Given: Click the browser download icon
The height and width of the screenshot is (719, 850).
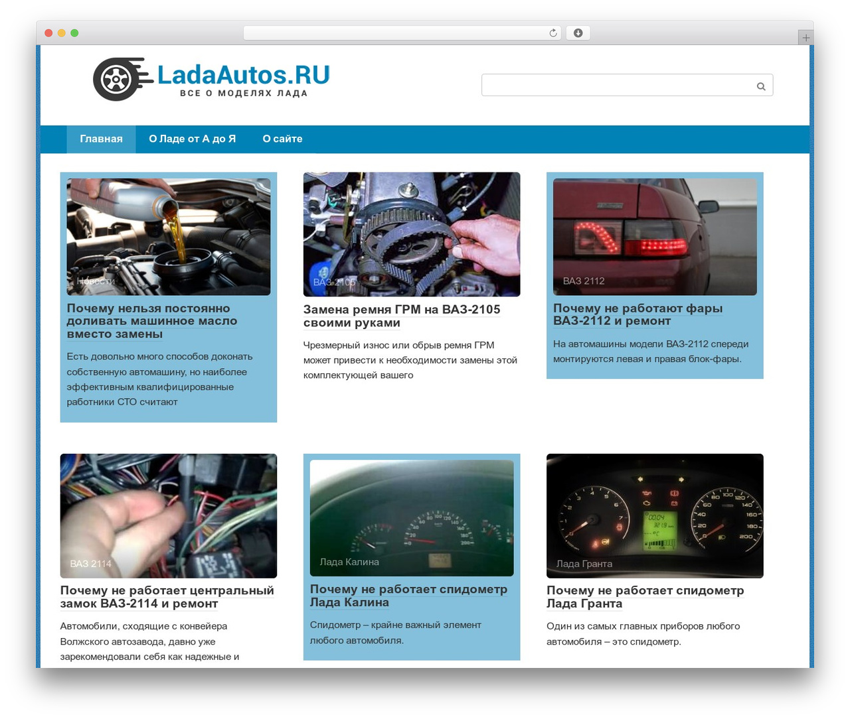Looking at the screenshot, I should tap(578, 33).
